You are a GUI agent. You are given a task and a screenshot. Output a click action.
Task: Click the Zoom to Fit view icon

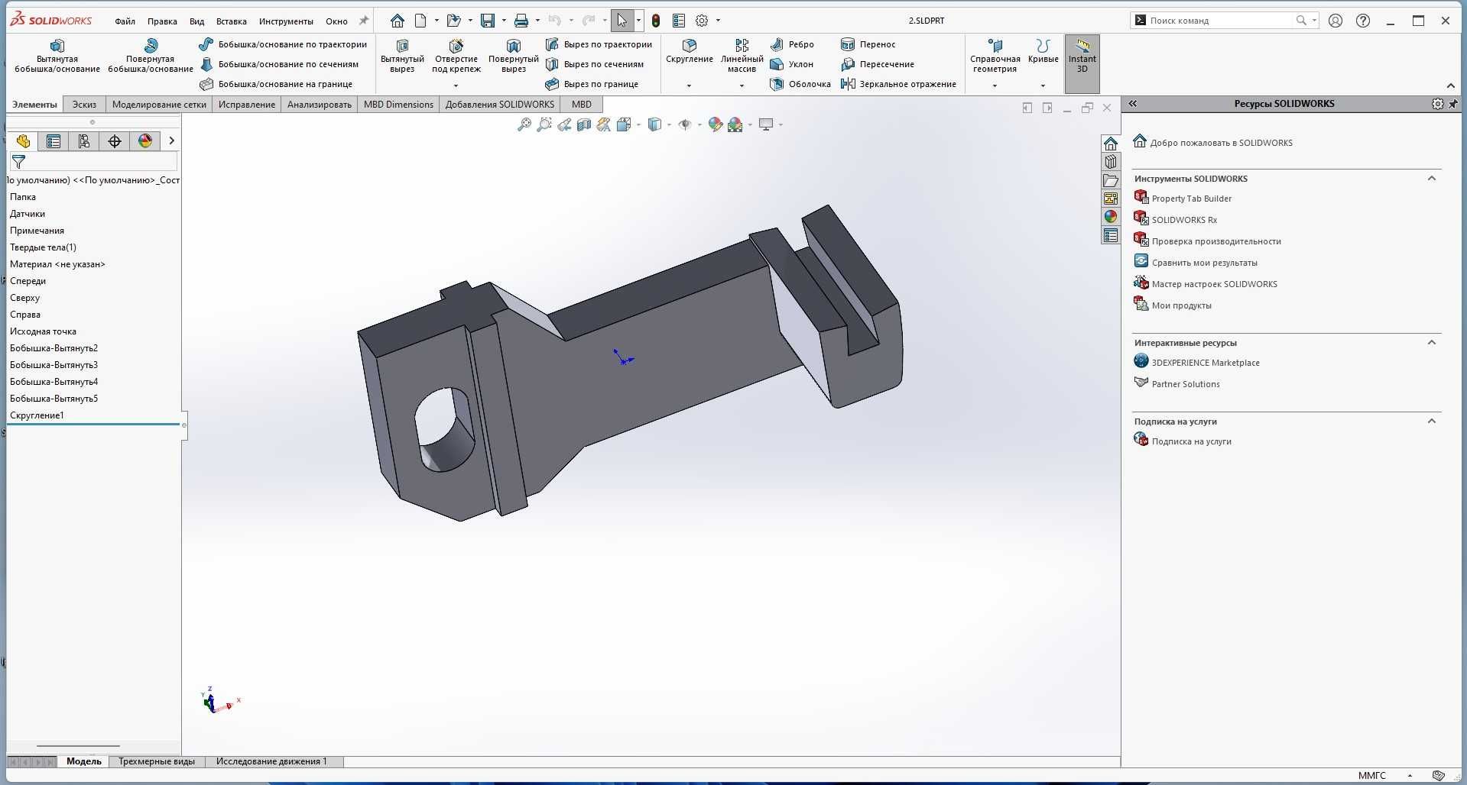pyautogui.click(x=524, y=124)
